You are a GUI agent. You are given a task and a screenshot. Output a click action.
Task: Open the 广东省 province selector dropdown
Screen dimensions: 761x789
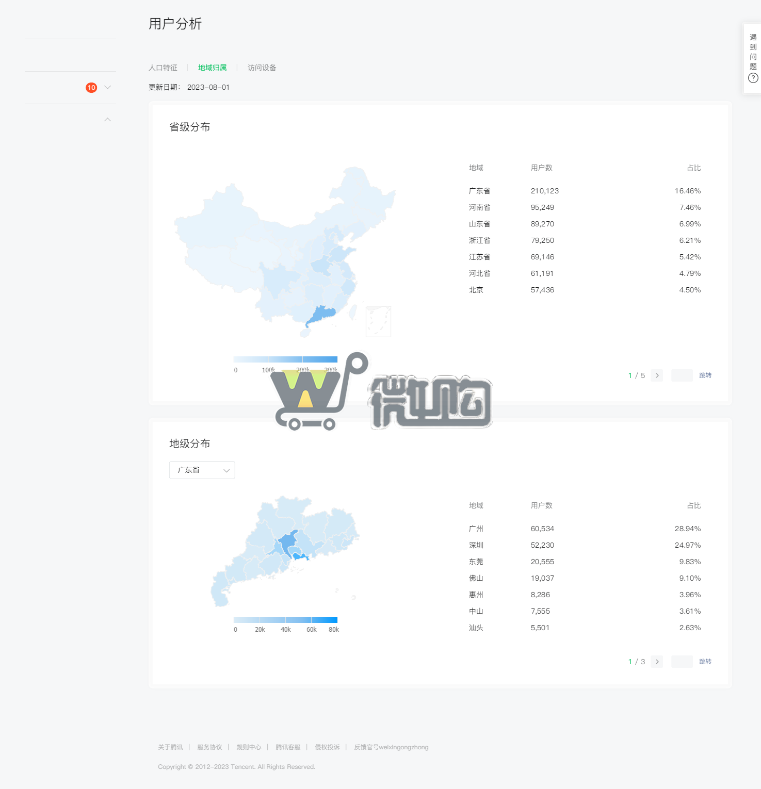[202, 470]
